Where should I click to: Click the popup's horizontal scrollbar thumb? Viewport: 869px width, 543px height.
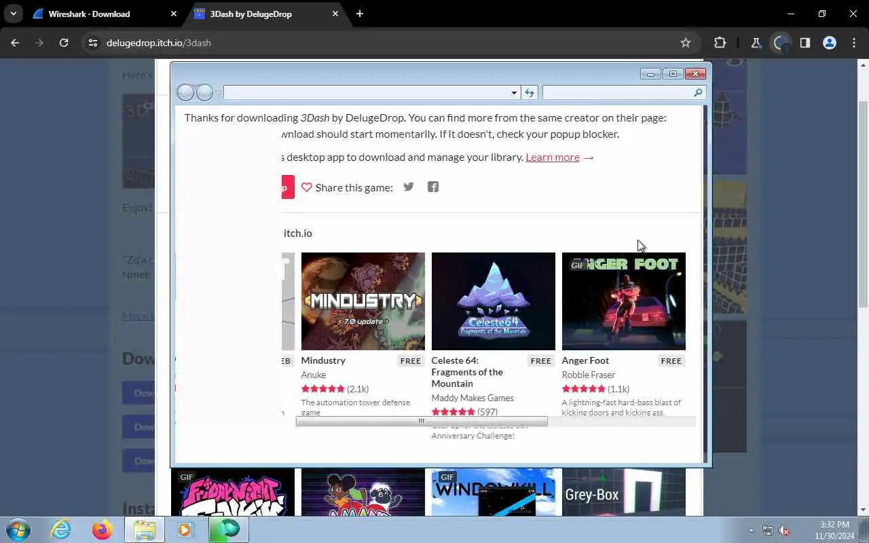[x=422, y=422]
